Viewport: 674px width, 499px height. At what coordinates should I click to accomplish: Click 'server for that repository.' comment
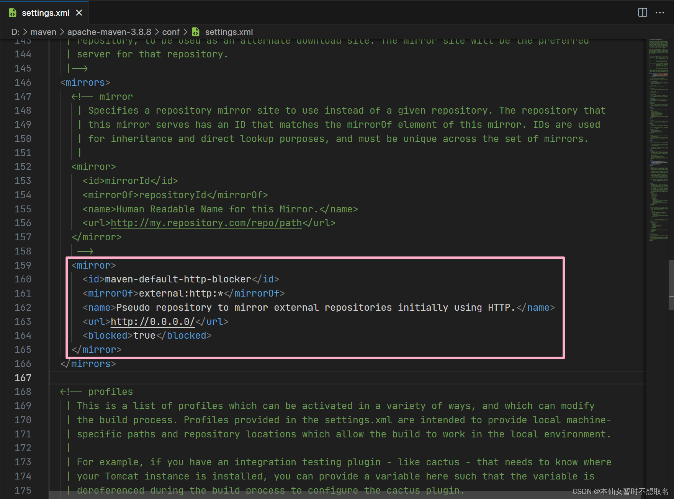coord(152,54)
